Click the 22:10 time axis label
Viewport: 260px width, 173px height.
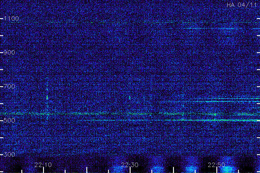pos(43,165)
